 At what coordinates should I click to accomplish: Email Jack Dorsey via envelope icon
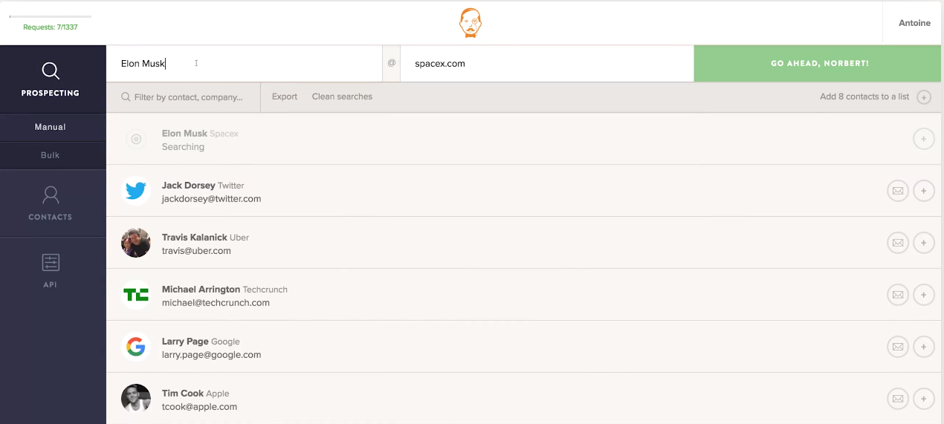point(898,191)
